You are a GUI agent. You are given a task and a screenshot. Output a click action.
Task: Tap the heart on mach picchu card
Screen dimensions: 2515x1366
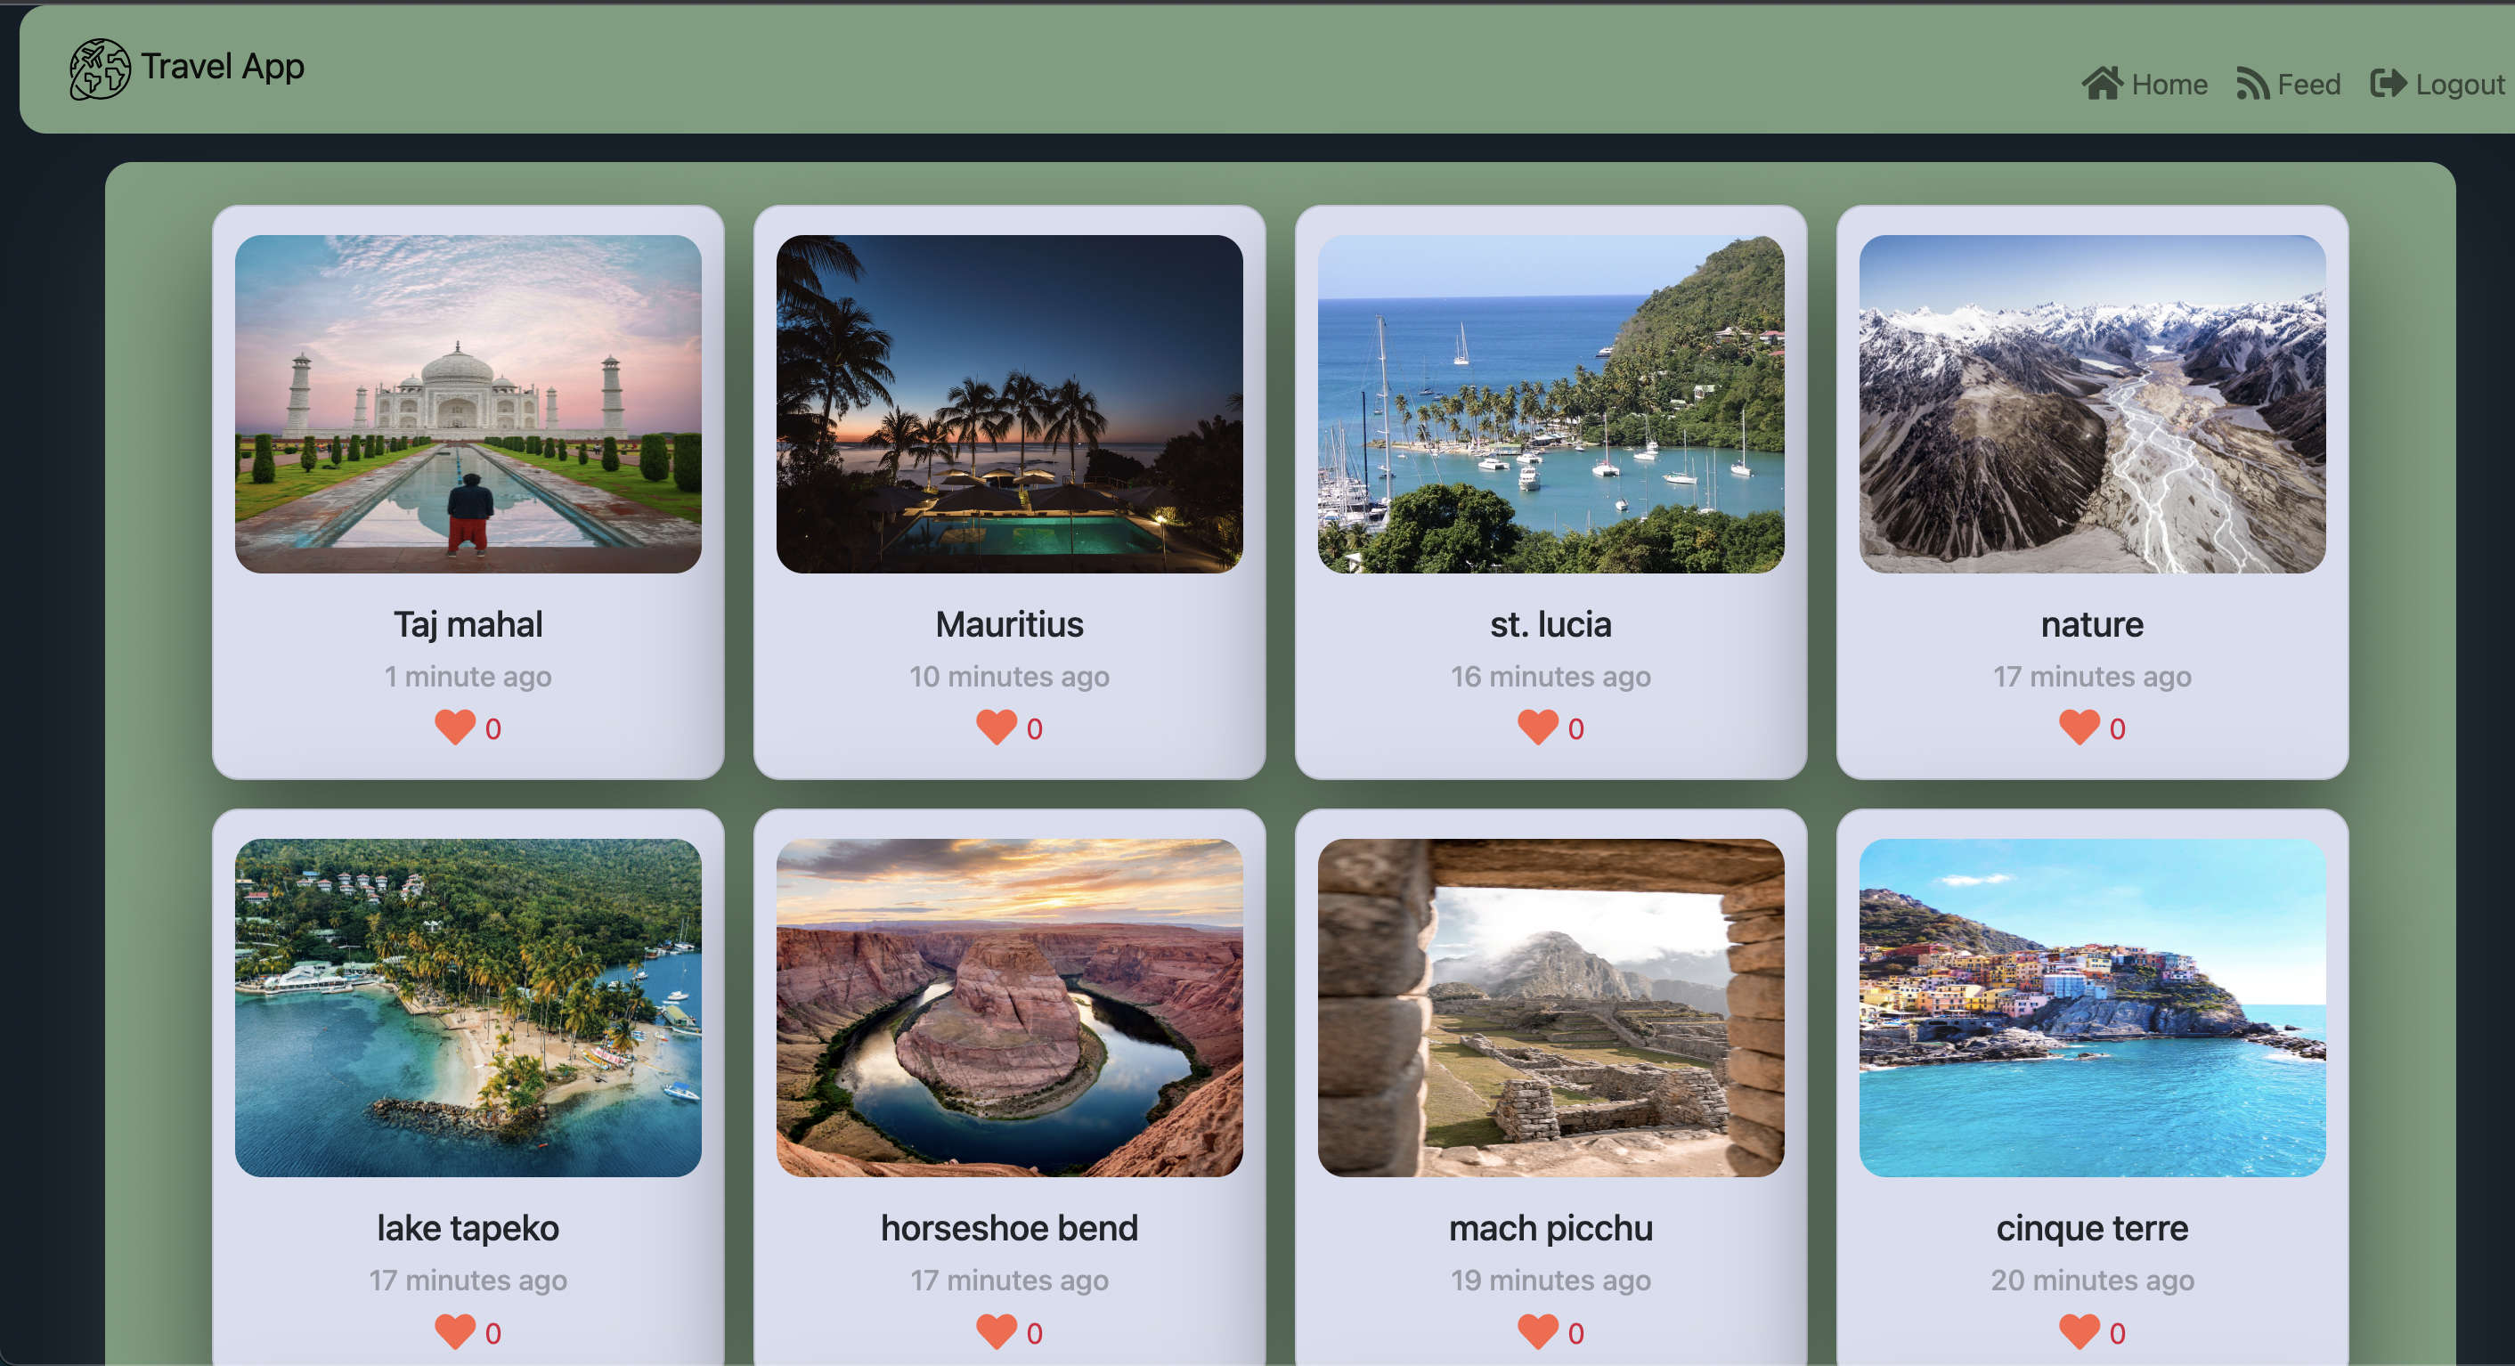1538,1331
